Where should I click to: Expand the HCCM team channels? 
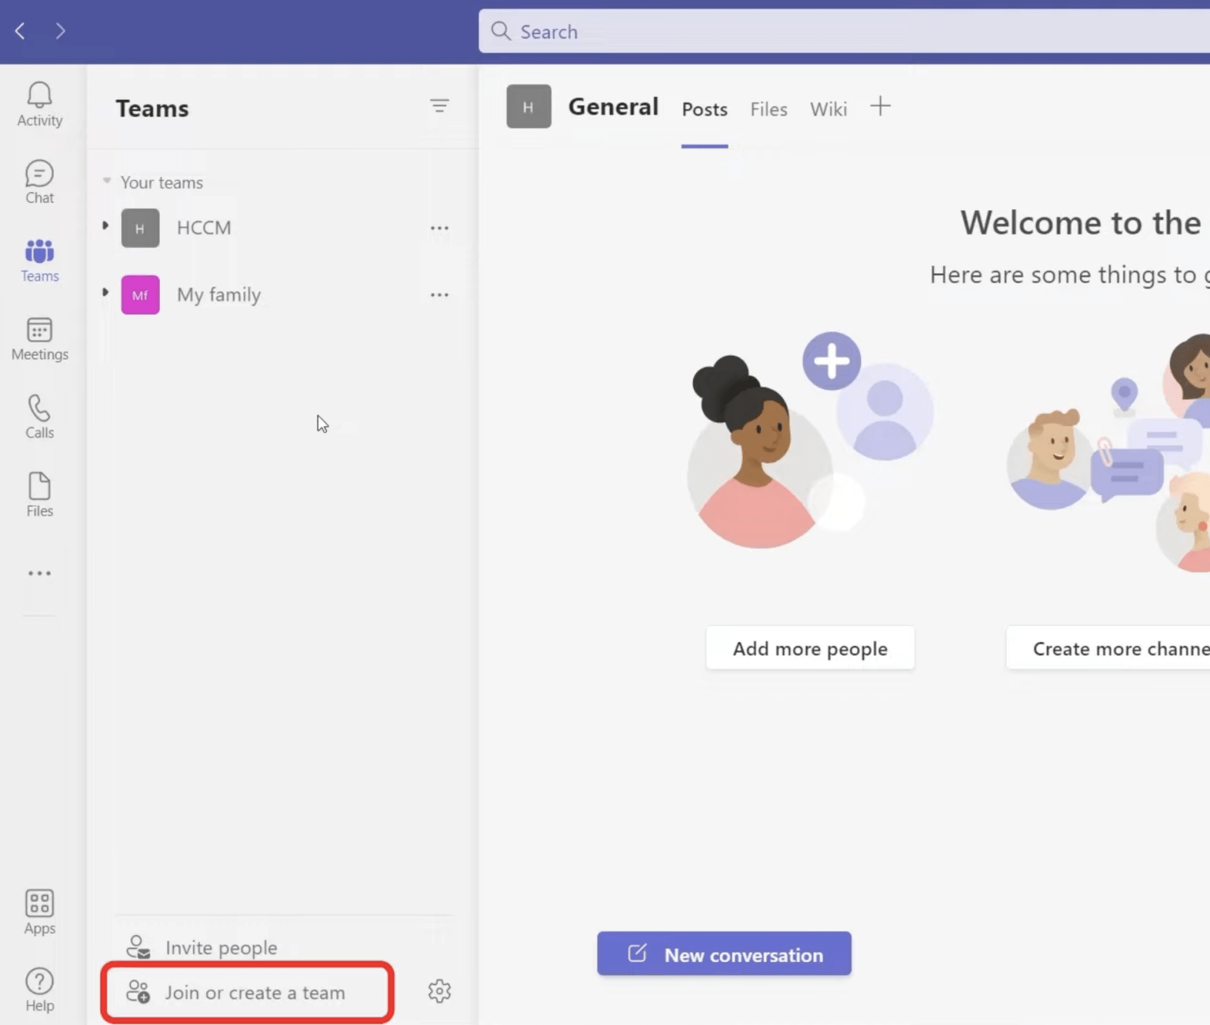[x=105, y=226]
